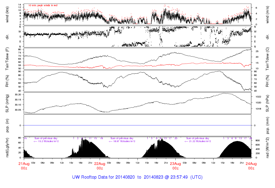This screenshot has width=275, height=188.
Task: Click the 24Aug 00z date marker
Action: click(251, 166)
